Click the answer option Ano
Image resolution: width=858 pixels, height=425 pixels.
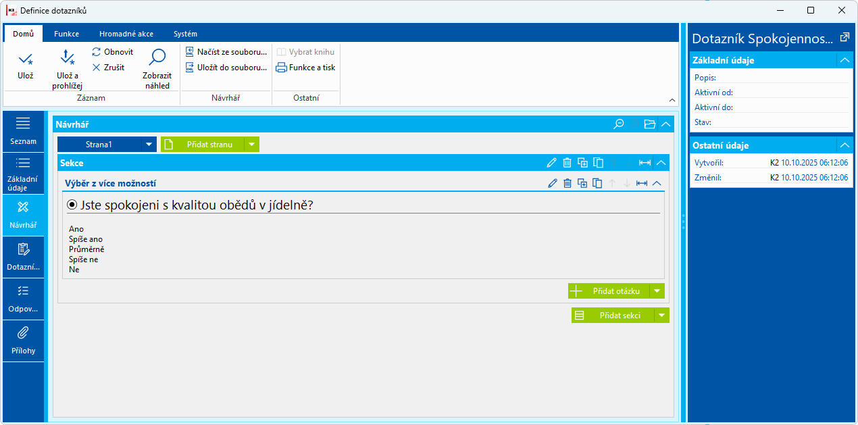click(76, 229)
